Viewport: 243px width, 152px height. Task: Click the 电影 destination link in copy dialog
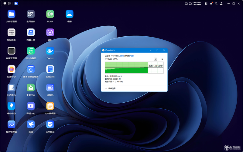click(132, 56)
